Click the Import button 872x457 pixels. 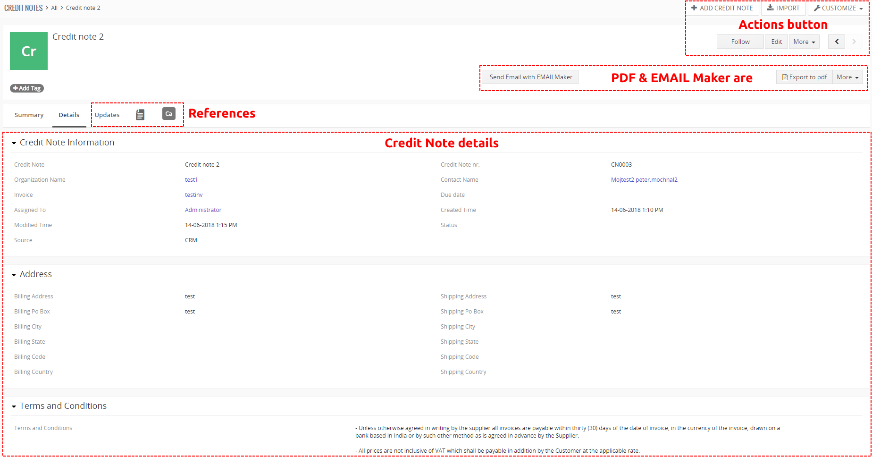783,8
